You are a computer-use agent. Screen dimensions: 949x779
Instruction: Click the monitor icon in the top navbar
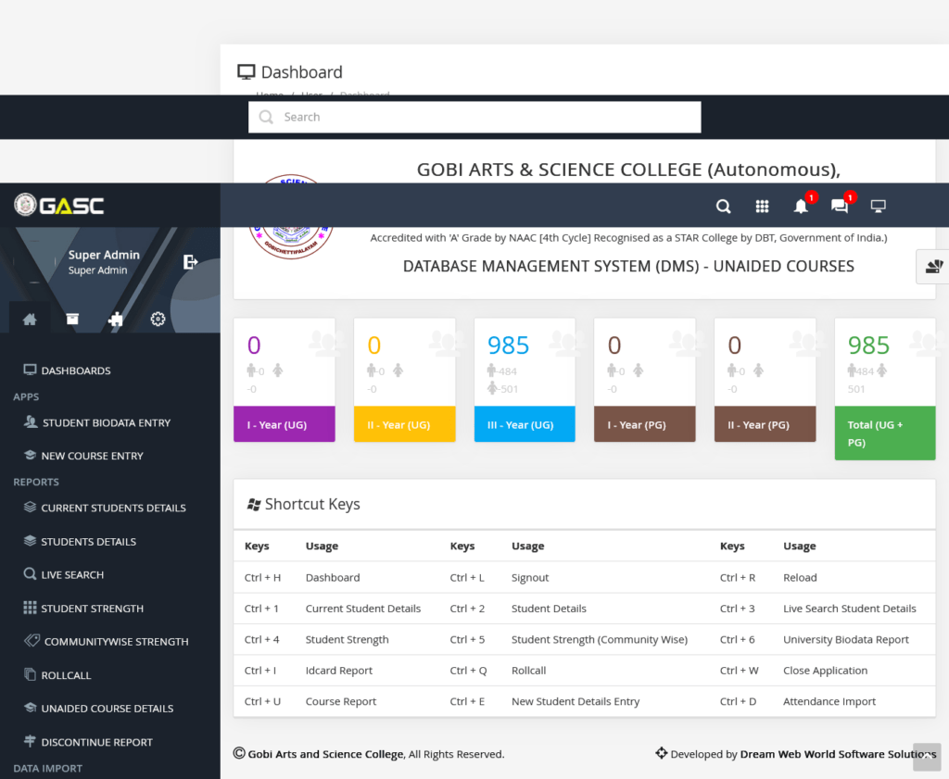coord(878,206)
